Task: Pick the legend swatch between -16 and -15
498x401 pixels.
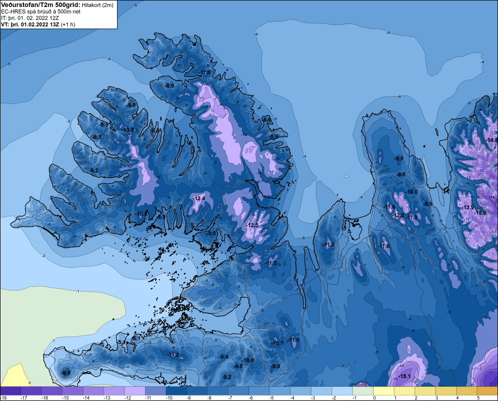Action: 52,391
